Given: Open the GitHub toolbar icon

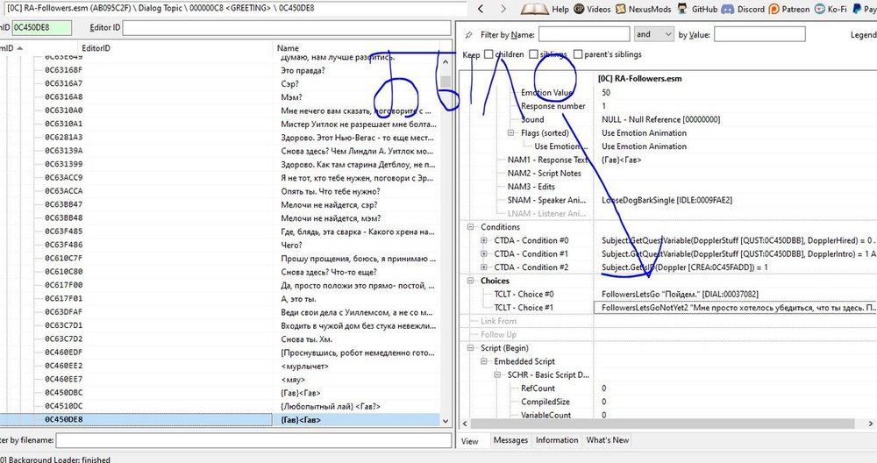Looking at the screenshot, I should [682, 9].
